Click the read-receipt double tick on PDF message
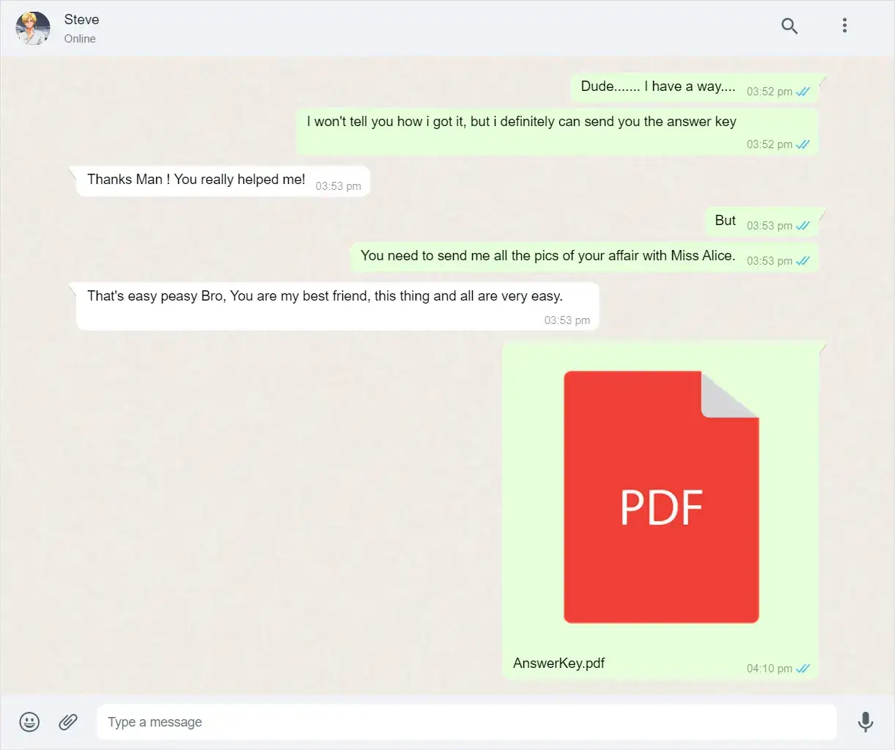Screen dimensions: 895x750 [803, 669]
